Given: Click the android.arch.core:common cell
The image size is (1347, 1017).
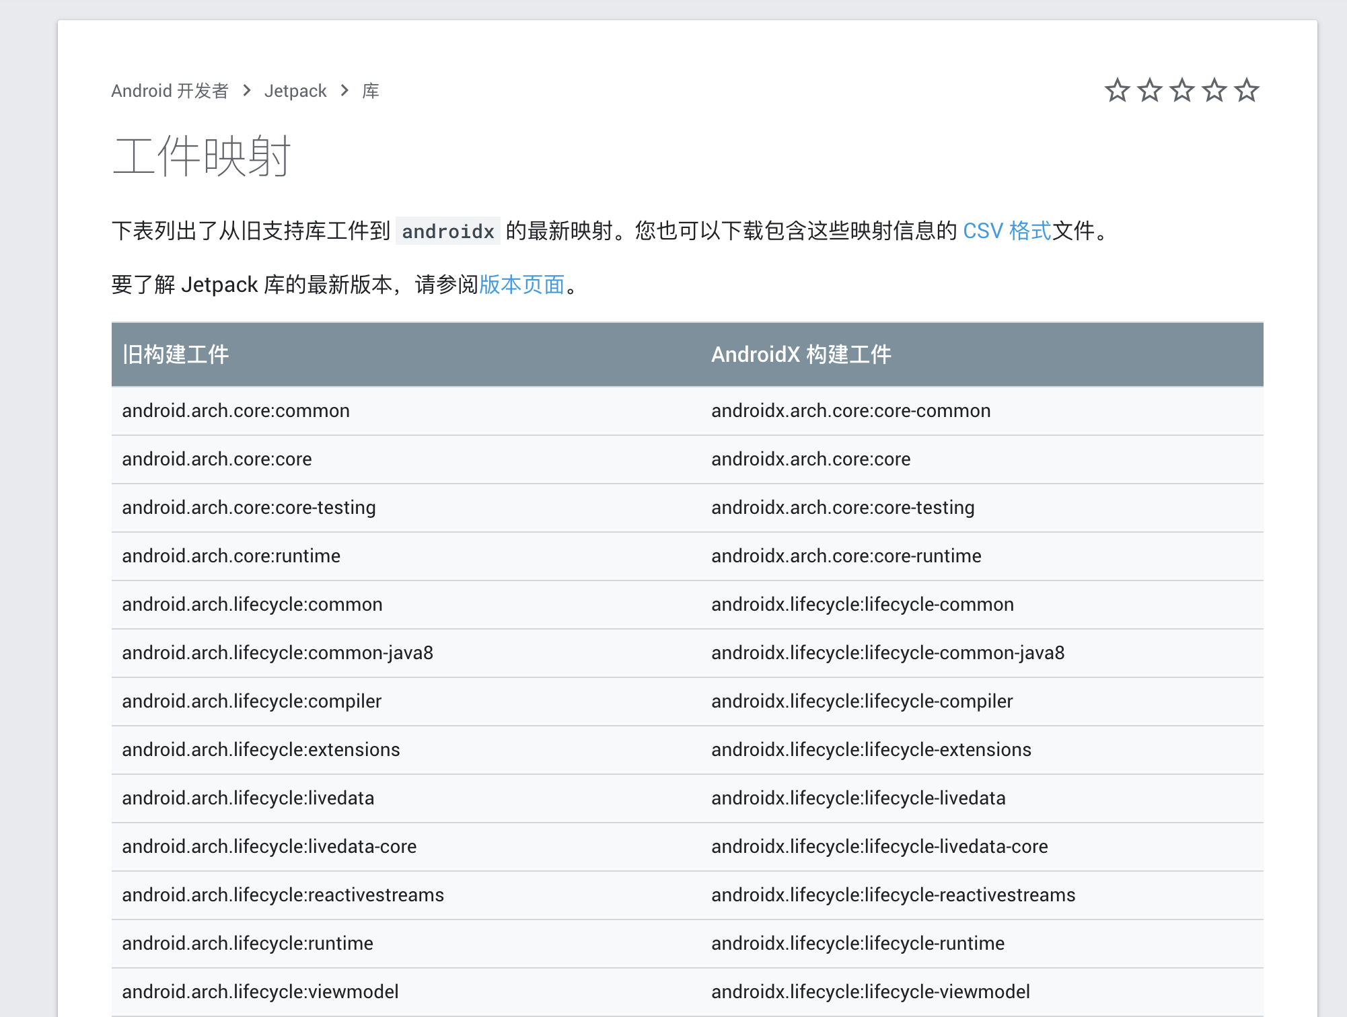Looking at the screenshot, I should 235,410.
